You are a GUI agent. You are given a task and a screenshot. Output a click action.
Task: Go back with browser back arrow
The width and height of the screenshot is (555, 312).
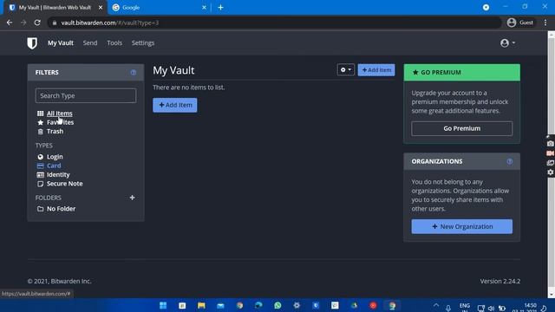(x=10, y=23)
